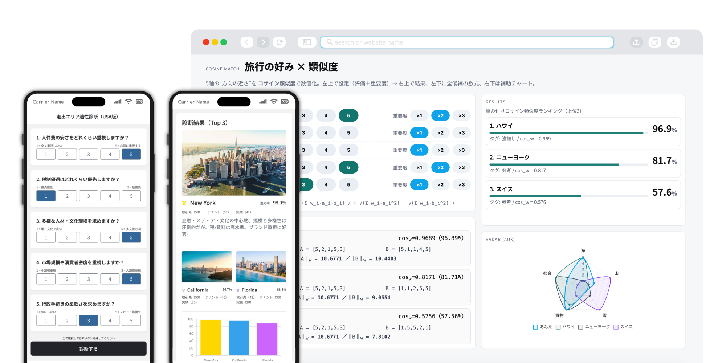The image size is (726, 363).
Task: Click the magnifier icon inside the address bar
Action: [329, 42]
